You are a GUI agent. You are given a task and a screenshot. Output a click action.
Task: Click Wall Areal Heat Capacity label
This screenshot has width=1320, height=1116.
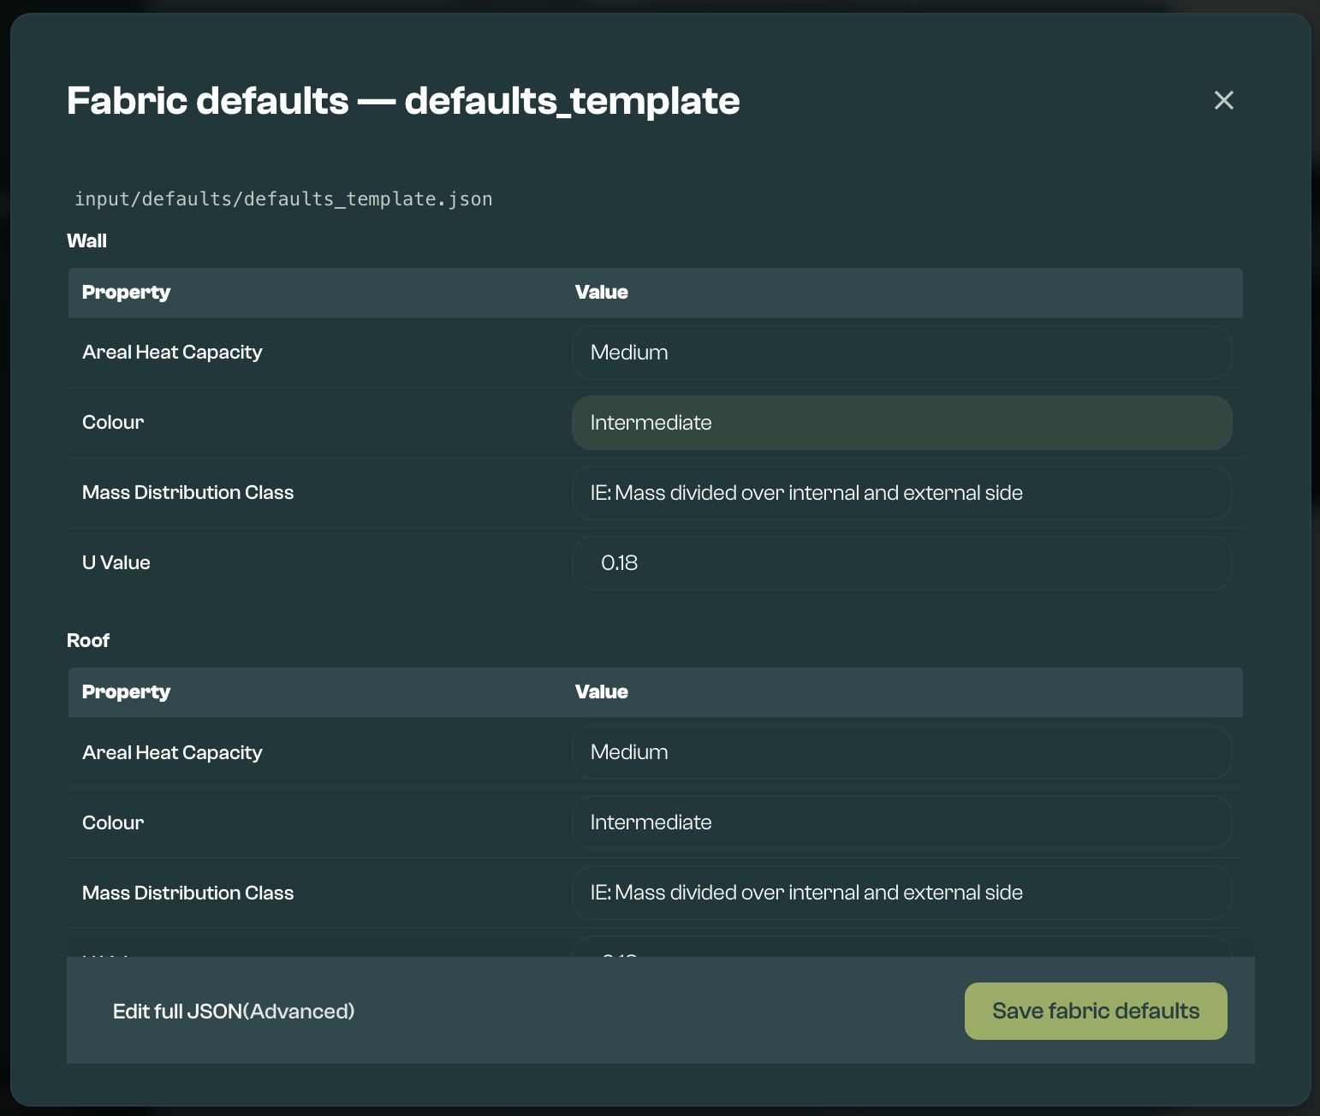(172, 353)
